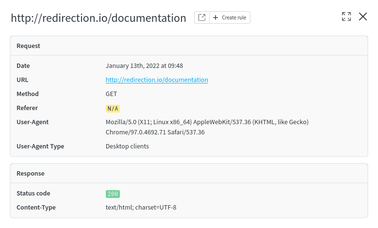
Task: Click the Referer label
Action: [x=27, y=108]
